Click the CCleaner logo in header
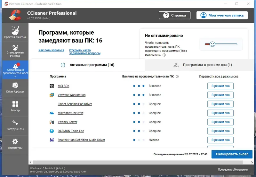Screen dimensions: 256x177 point(15,15)
